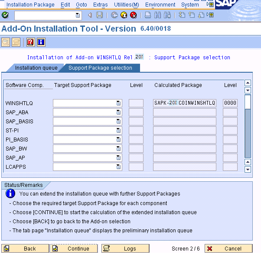Click the Calculated Package column header
The image size is (261, 257).
[x=178, y=85]
